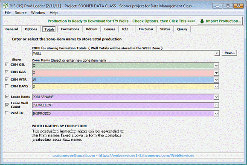Toggle the Lease Well Count checkbox
This screenshot has width=247, height=165.
click(7, 105)
